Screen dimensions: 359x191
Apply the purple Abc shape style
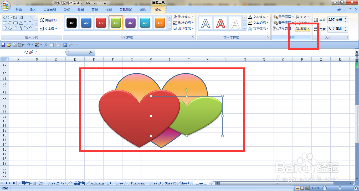pos(131,23)
